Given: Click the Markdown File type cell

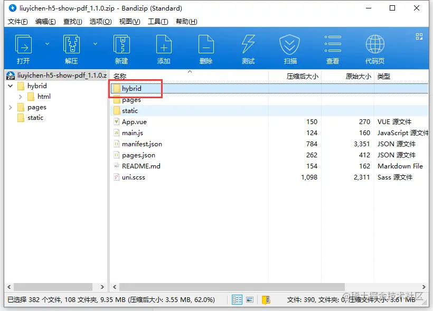Looking at the screenshot, I should coord(400,166).
